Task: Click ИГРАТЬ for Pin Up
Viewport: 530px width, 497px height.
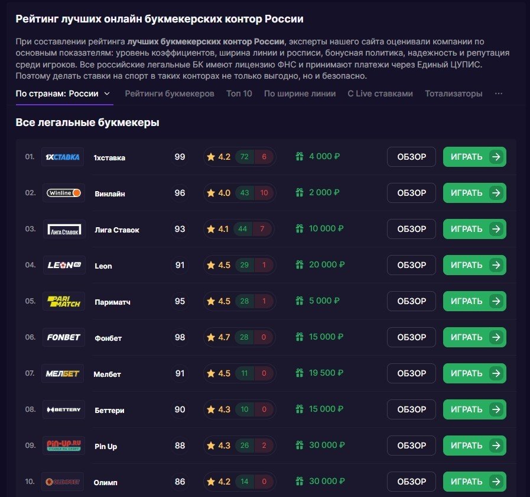Action: point(474,446)
